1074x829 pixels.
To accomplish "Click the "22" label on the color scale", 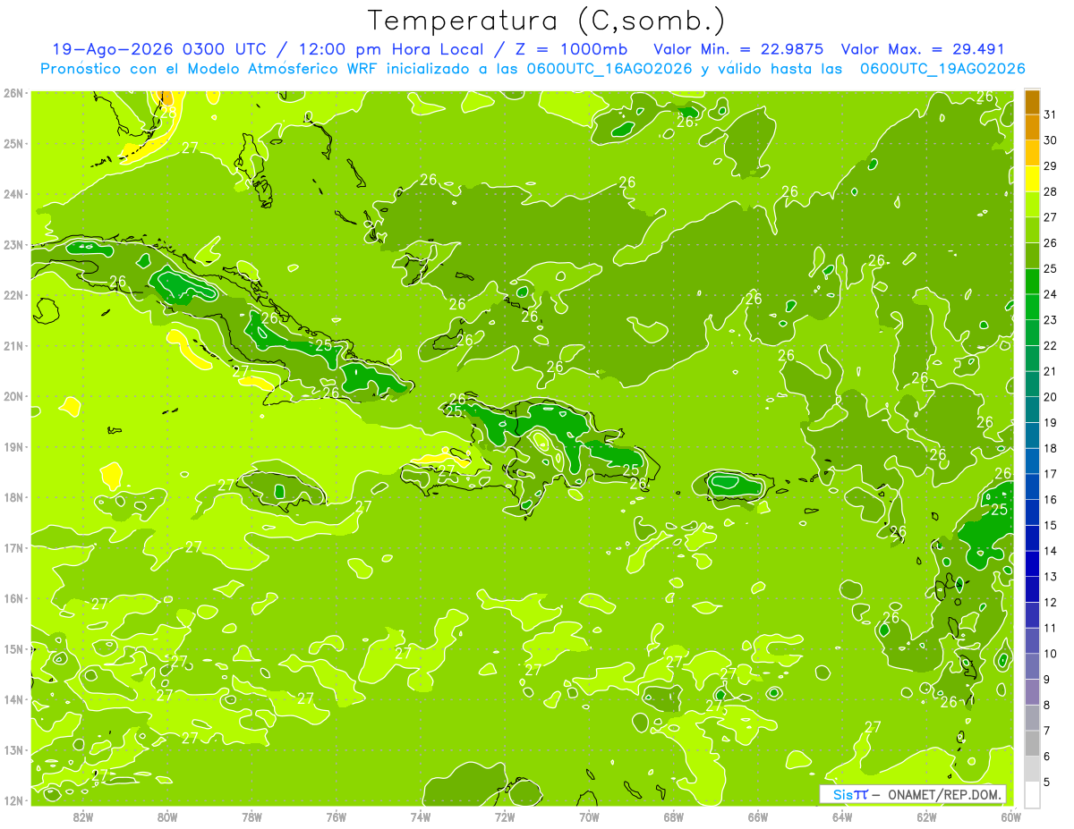I will 1051,346.
